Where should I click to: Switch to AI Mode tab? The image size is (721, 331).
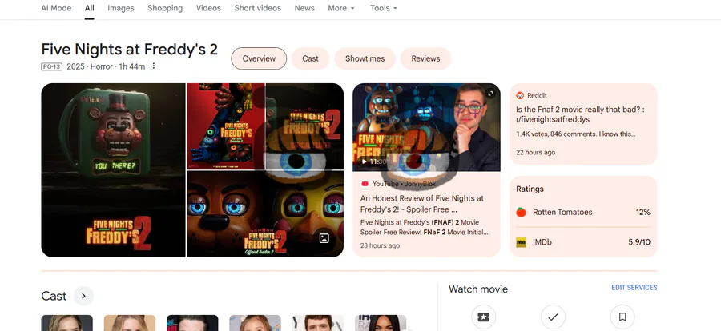tap(56, 8)
